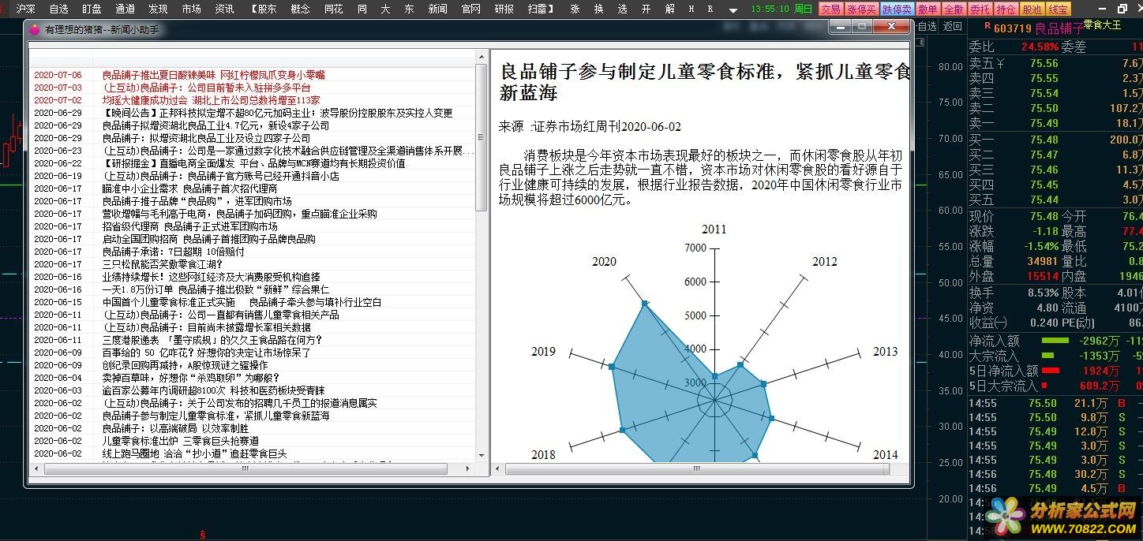1143x541 pixels.
Task: Open news 三度港股递表「墨守成规」
Action: pyautogui.click(x=212, y=340)
